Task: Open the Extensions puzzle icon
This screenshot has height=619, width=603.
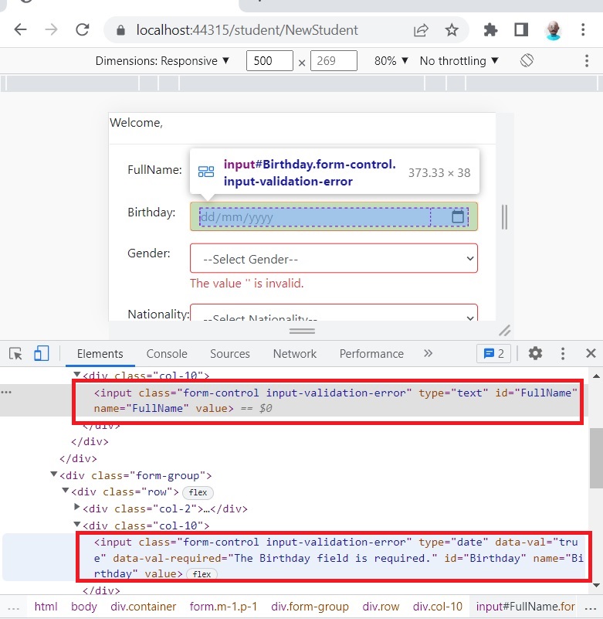Action: 490,29
